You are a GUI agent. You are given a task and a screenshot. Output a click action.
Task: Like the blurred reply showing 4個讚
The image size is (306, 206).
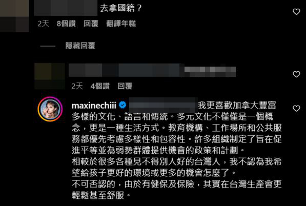point(296,74)
